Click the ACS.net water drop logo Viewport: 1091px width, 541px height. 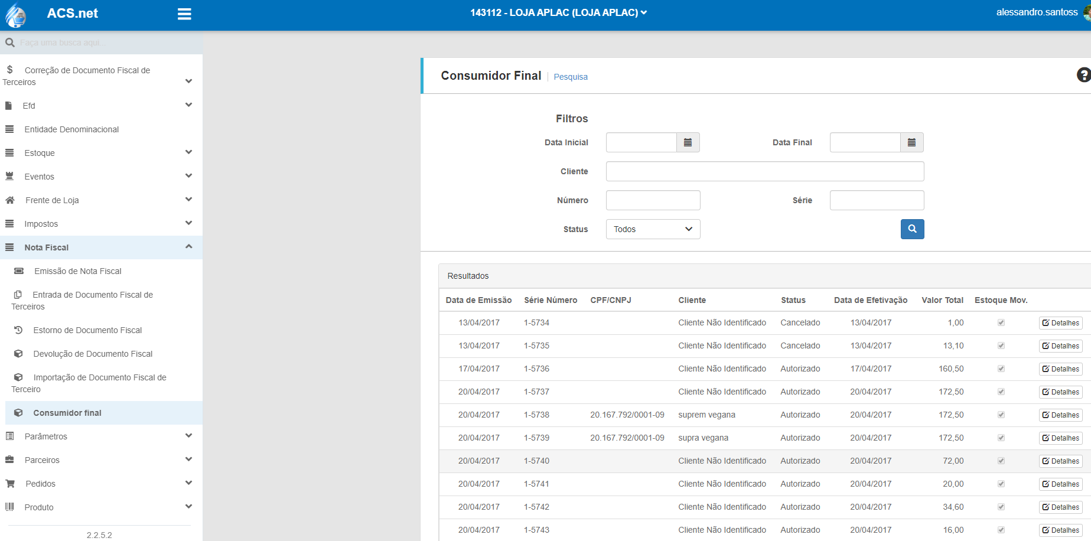click(16, 15)
